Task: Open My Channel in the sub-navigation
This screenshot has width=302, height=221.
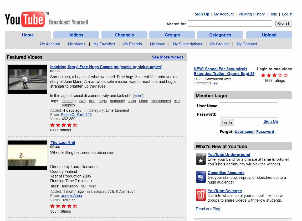Action: click(x=247, y=44)
